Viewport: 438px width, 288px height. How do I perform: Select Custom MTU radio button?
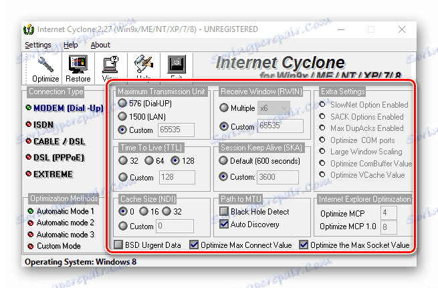122,130
